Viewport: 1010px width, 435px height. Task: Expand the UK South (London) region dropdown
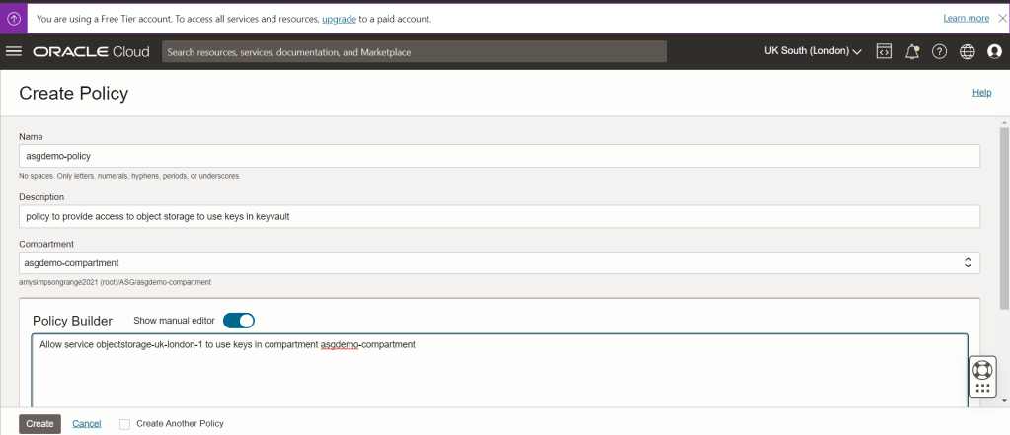point(813,51)
